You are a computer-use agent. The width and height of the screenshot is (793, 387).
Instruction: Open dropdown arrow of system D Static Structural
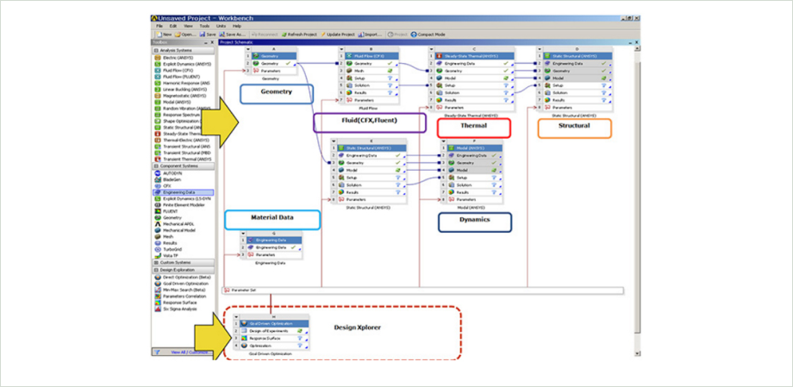pyautogui.click(x=540, y=49)
